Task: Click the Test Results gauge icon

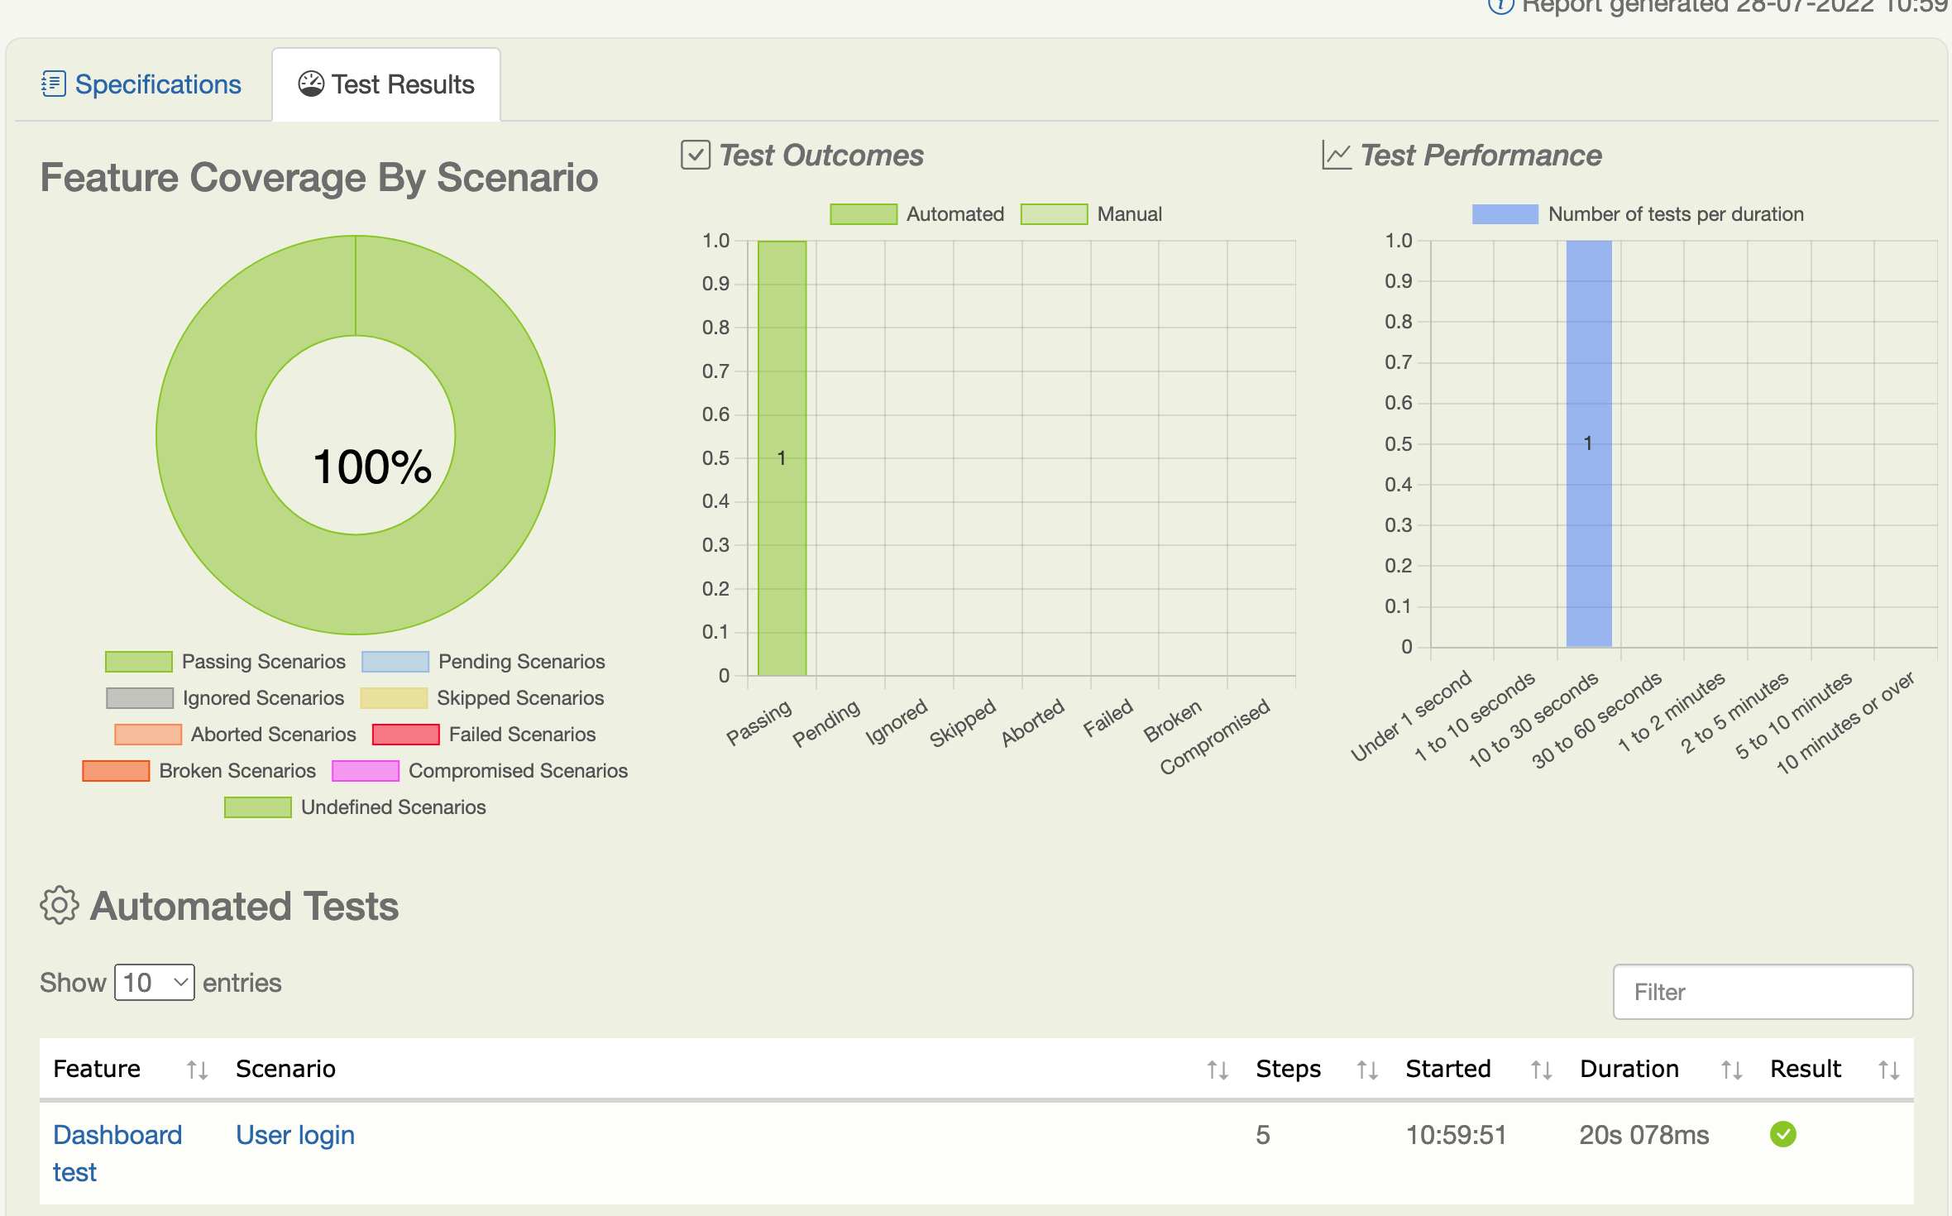Action: (311, 84)
